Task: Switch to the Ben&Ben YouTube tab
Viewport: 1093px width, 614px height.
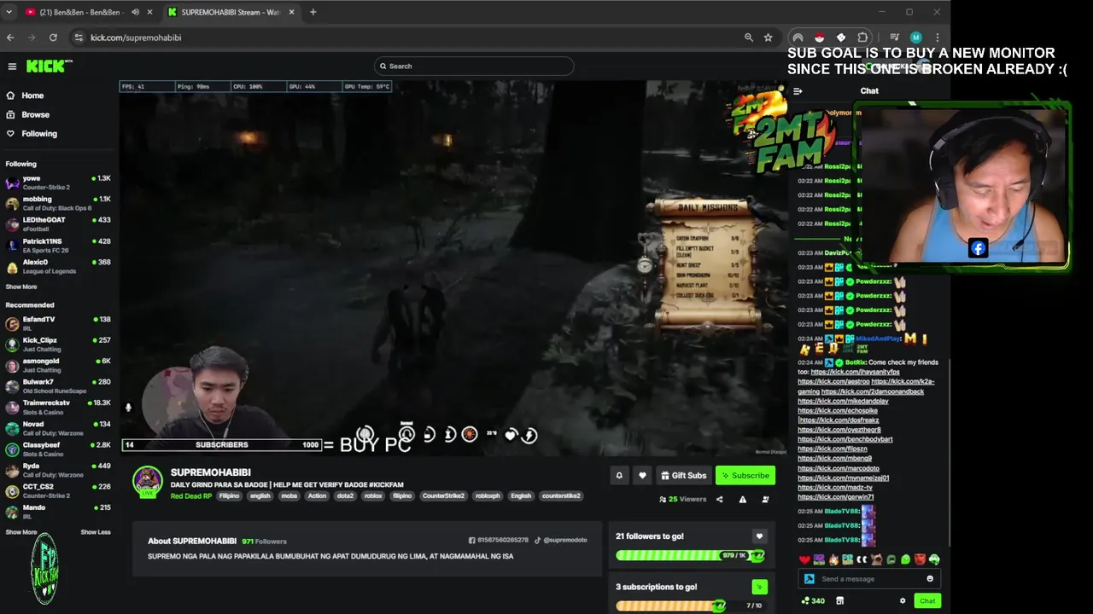Action: pyautogui.click(x=81, y=12)
